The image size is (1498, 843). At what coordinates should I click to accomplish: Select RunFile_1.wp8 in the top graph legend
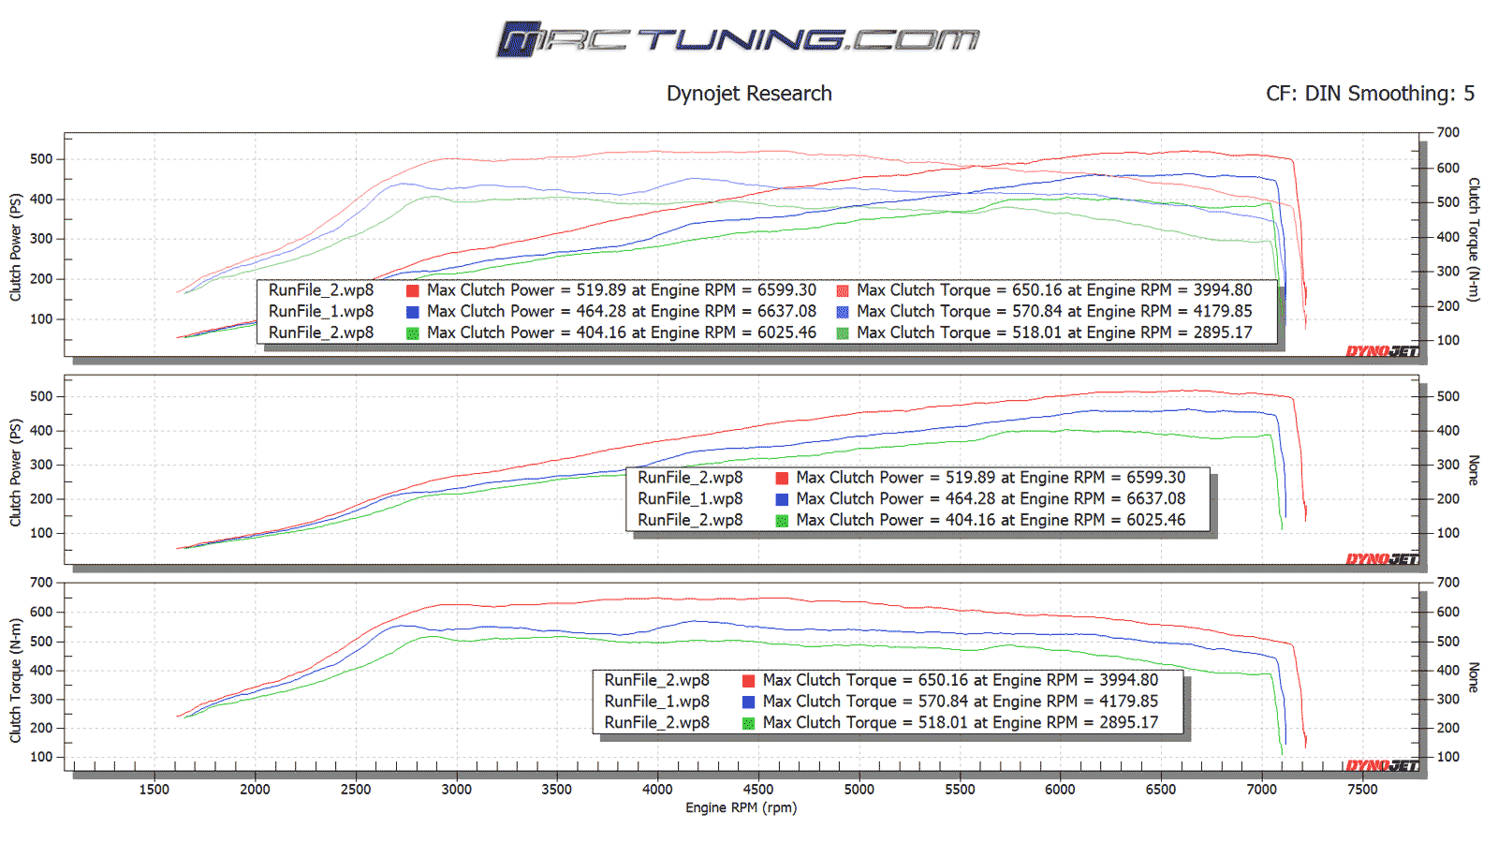pyautogui.click(x=321, y=312)
